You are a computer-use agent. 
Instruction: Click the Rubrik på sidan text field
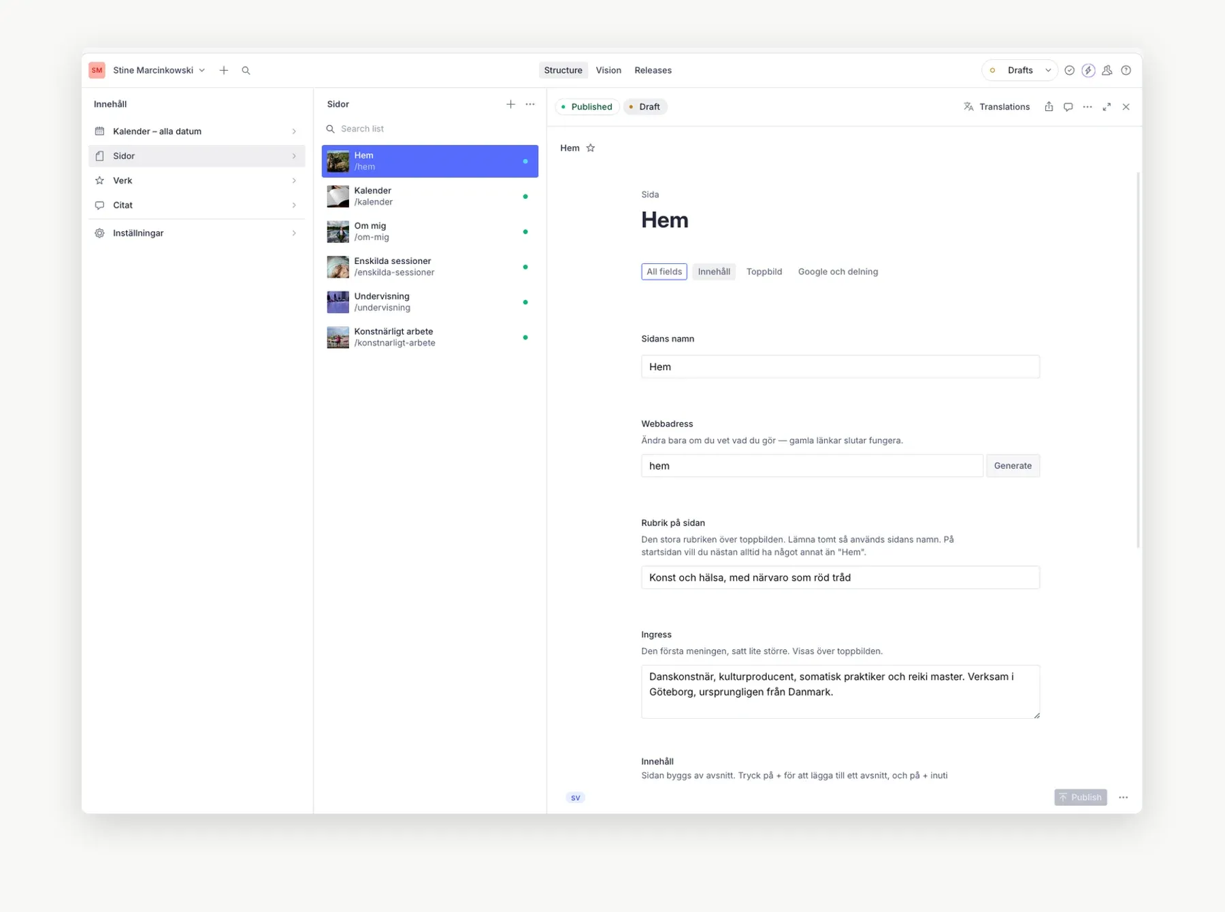tap(840, 577)
